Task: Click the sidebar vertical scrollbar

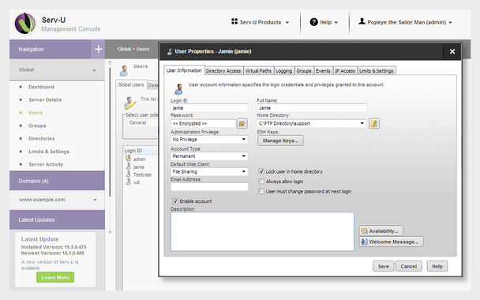Action: [x=111, y=132]
